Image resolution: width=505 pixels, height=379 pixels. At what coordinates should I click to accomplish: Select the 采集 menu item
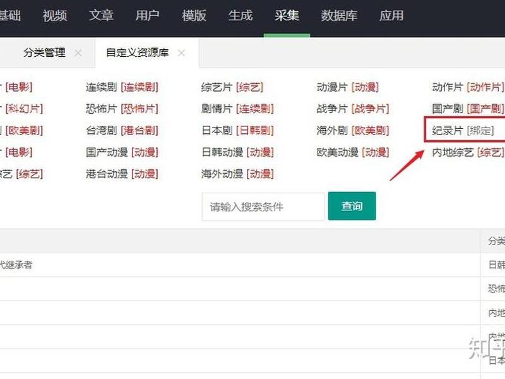287,15
